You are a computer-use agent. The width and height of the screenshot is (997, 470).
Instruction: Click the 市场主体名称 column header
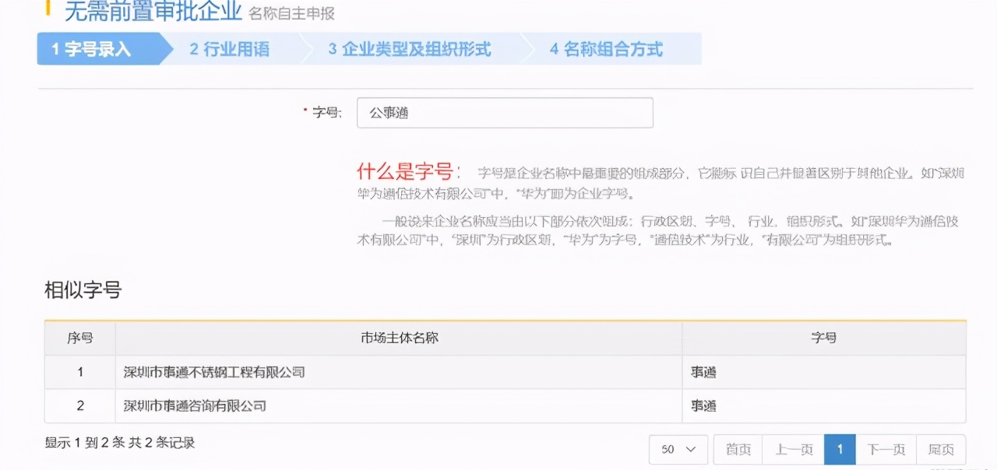pos(399,338)
